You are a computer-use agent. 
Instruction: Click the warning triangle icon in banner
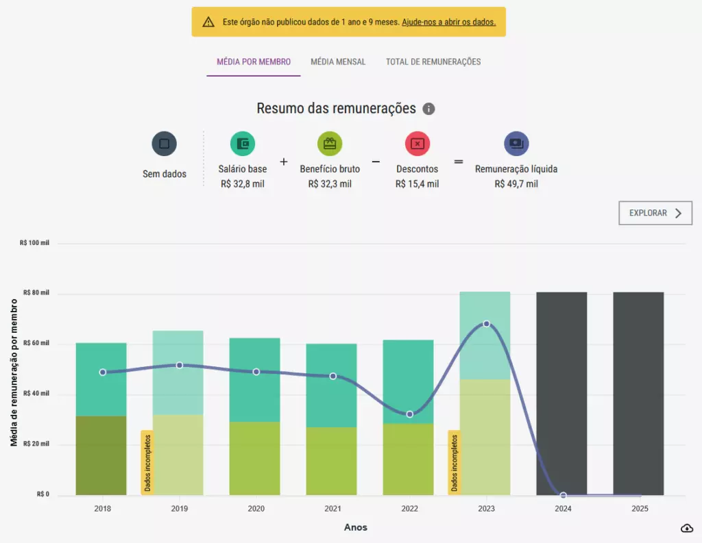click(x=208, y=22)
